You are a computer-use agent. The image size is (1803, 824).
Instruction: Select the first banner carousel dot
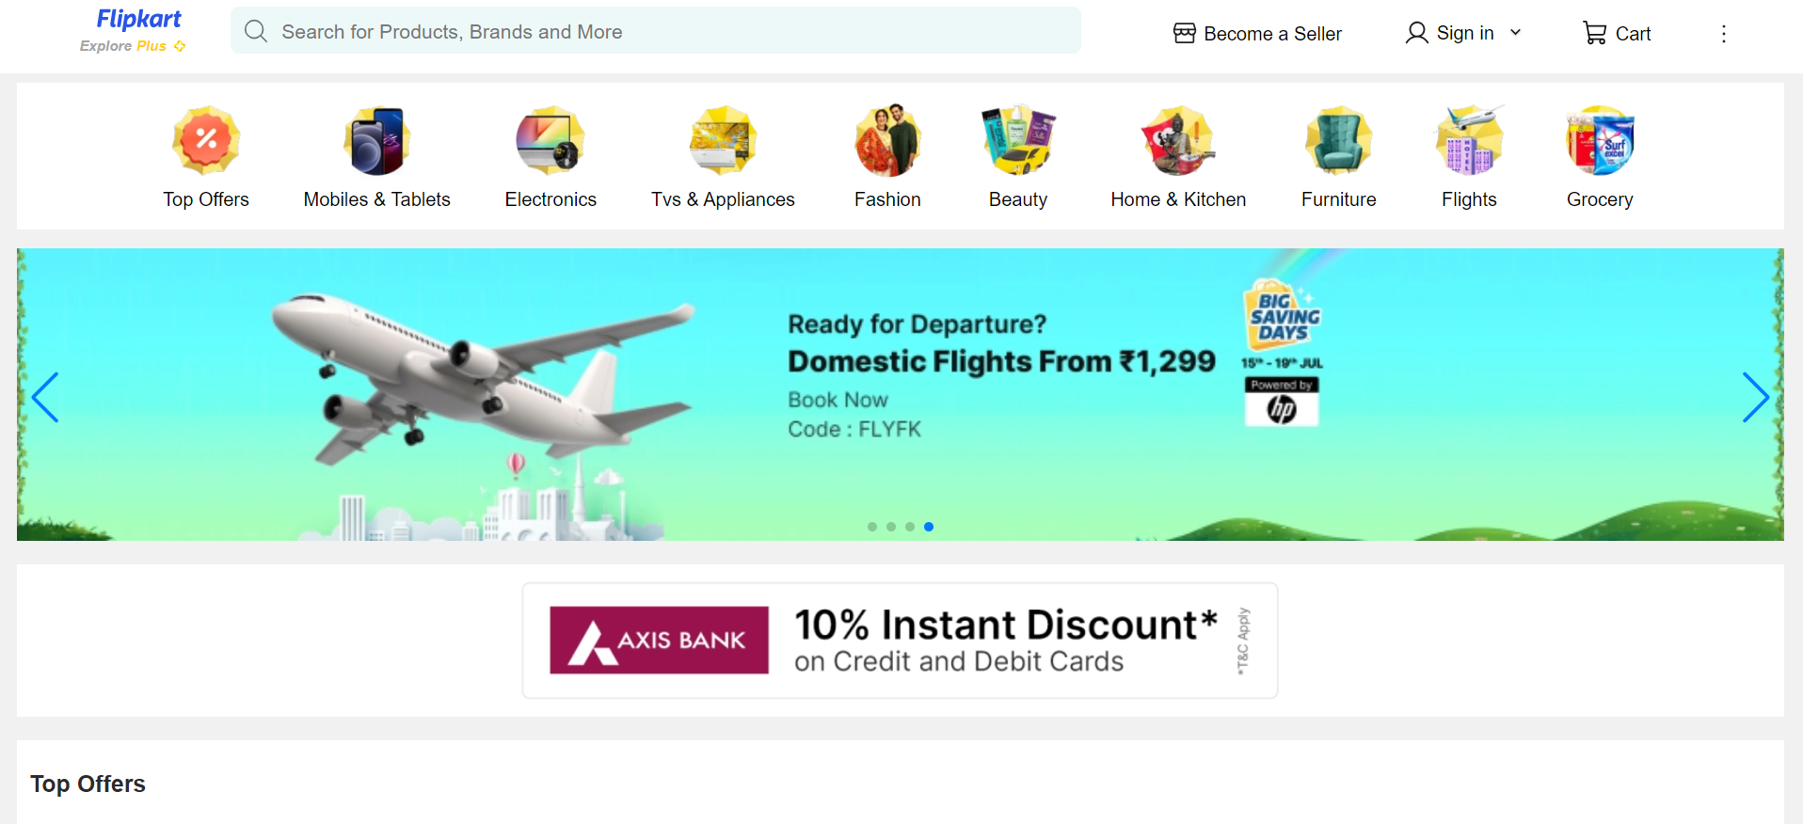[x=872, y=527]
